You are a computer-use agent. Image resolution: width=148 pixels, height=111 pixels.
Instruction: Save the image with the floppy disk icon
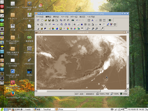point(49,20)
